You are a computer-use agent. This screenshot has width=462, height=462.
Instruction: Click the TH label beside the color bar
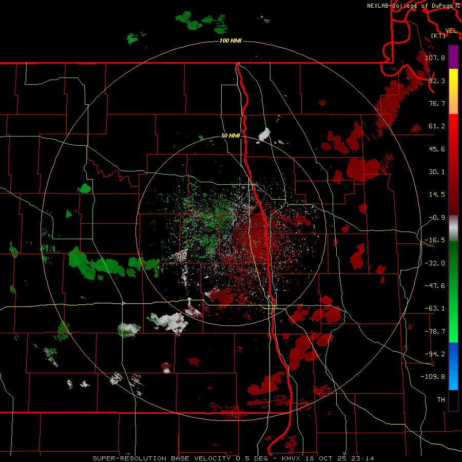point(441,400)
